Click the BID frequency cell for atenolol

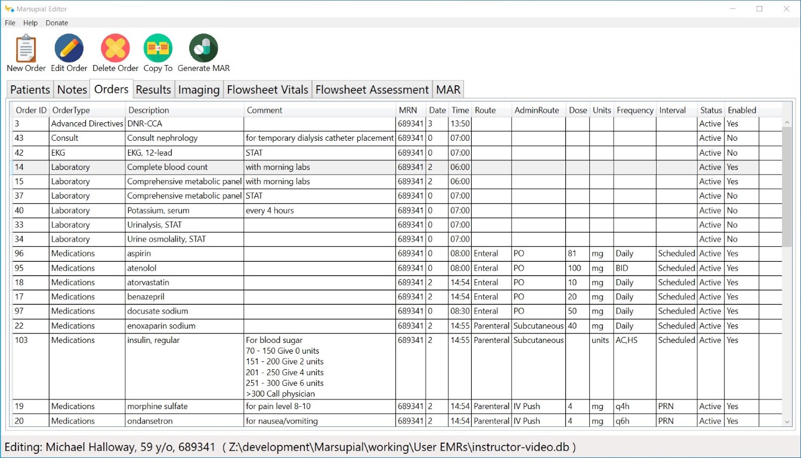[x=635, y=268]
